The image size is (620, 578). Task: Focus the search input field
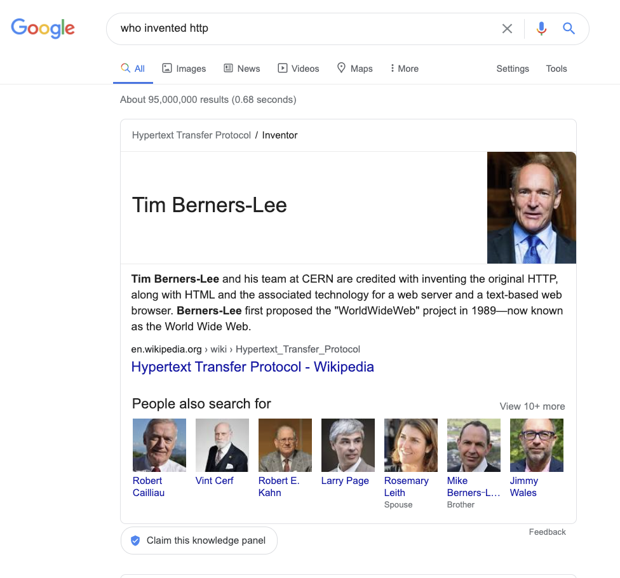(x=304, y=29)
